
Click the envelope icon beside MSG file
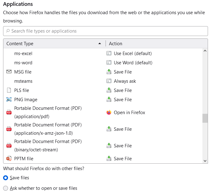(9, 72)
